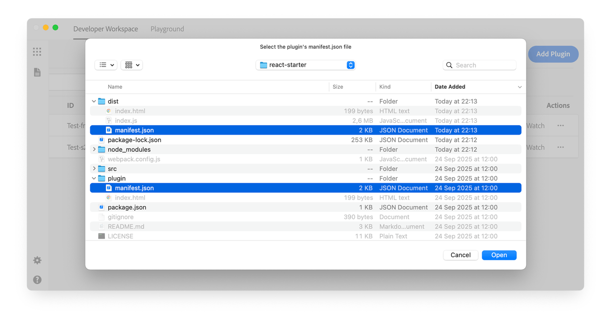Screen dimensions: 611x326
Task: Click the Date Added sort chevron
Action: [x=520, y=87]
